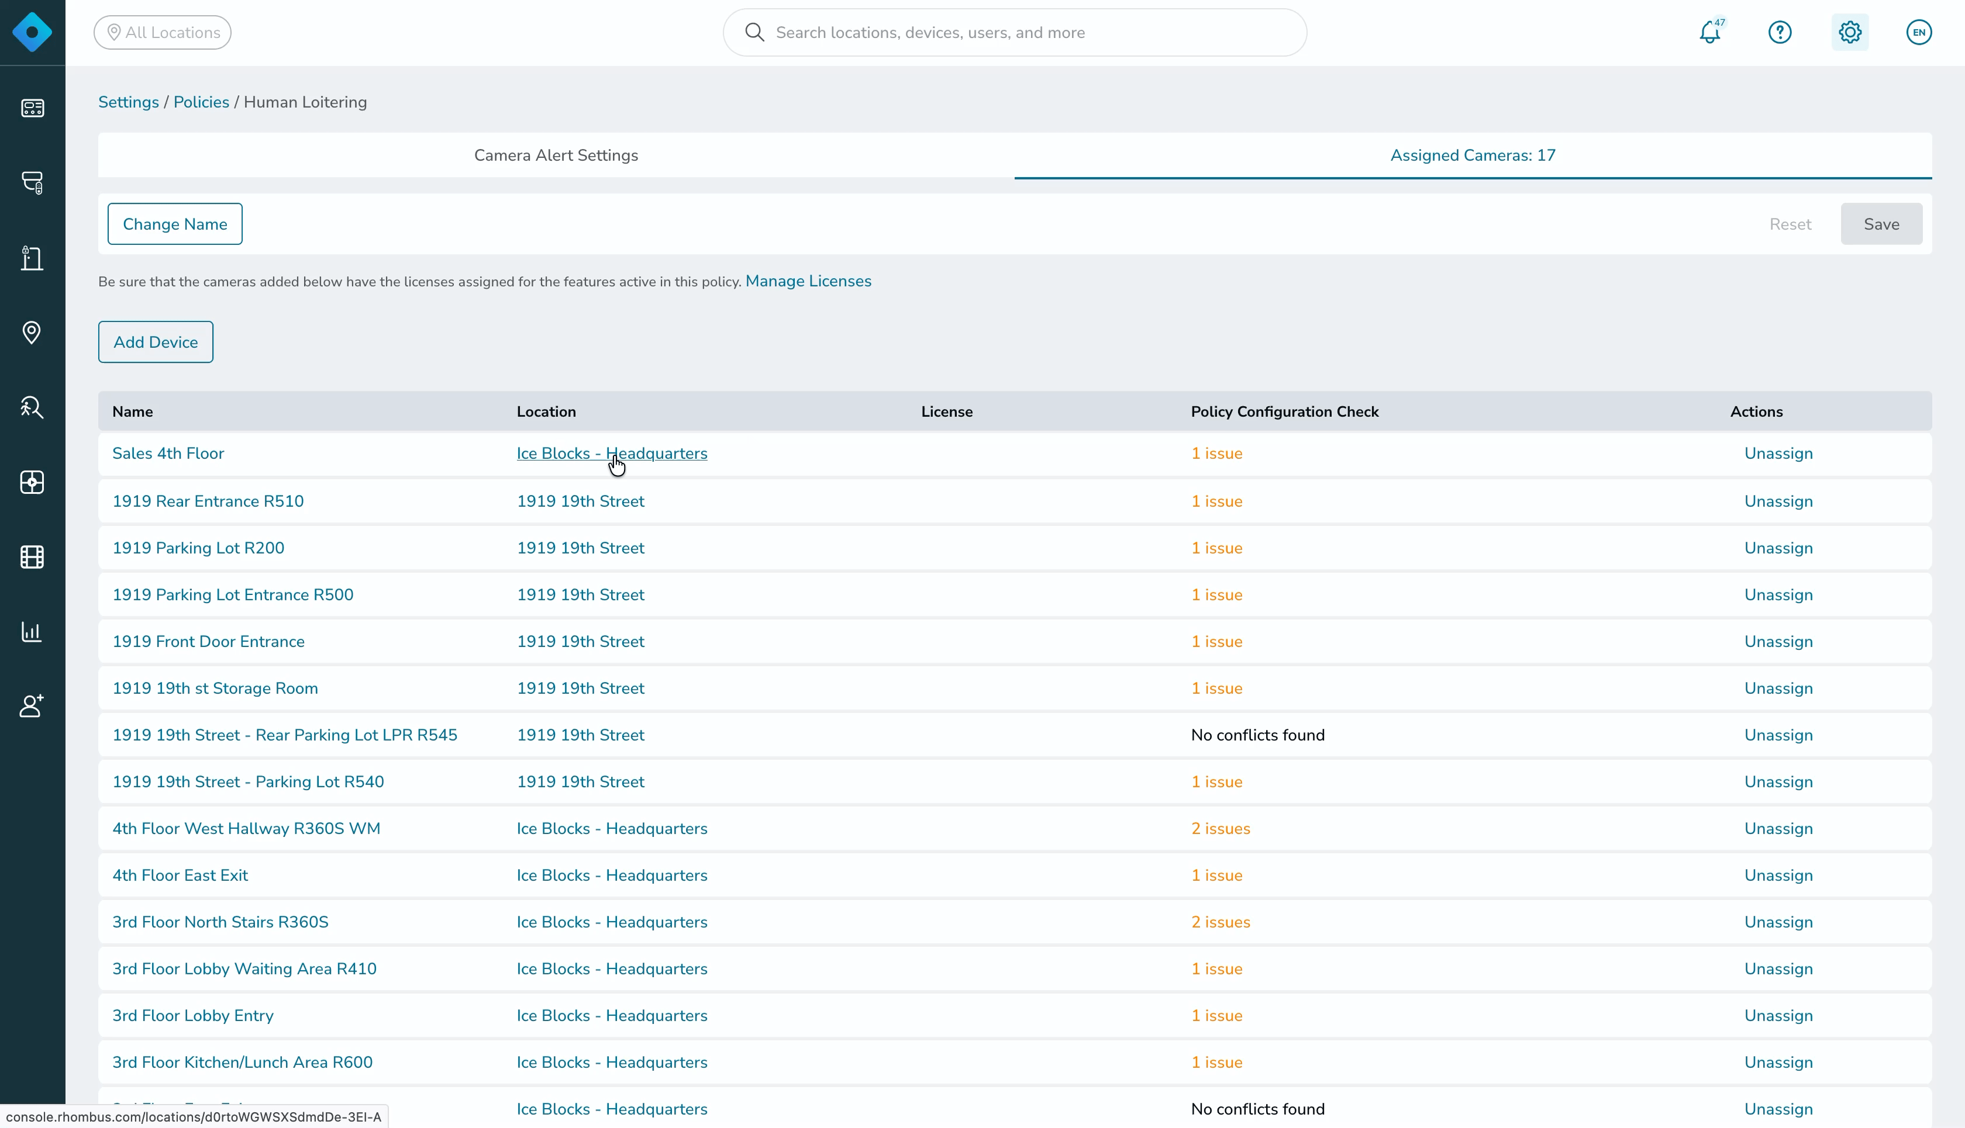Open the video wall film icon

coord(32,557)
